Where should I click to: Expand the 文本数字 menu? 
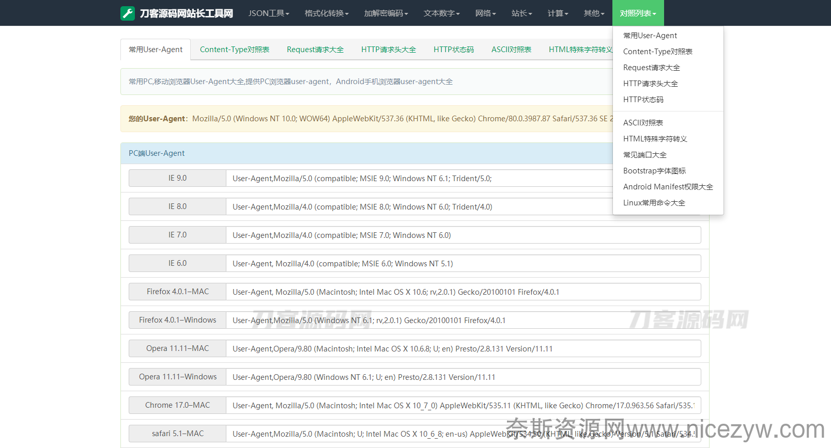(x=441, y=13)
